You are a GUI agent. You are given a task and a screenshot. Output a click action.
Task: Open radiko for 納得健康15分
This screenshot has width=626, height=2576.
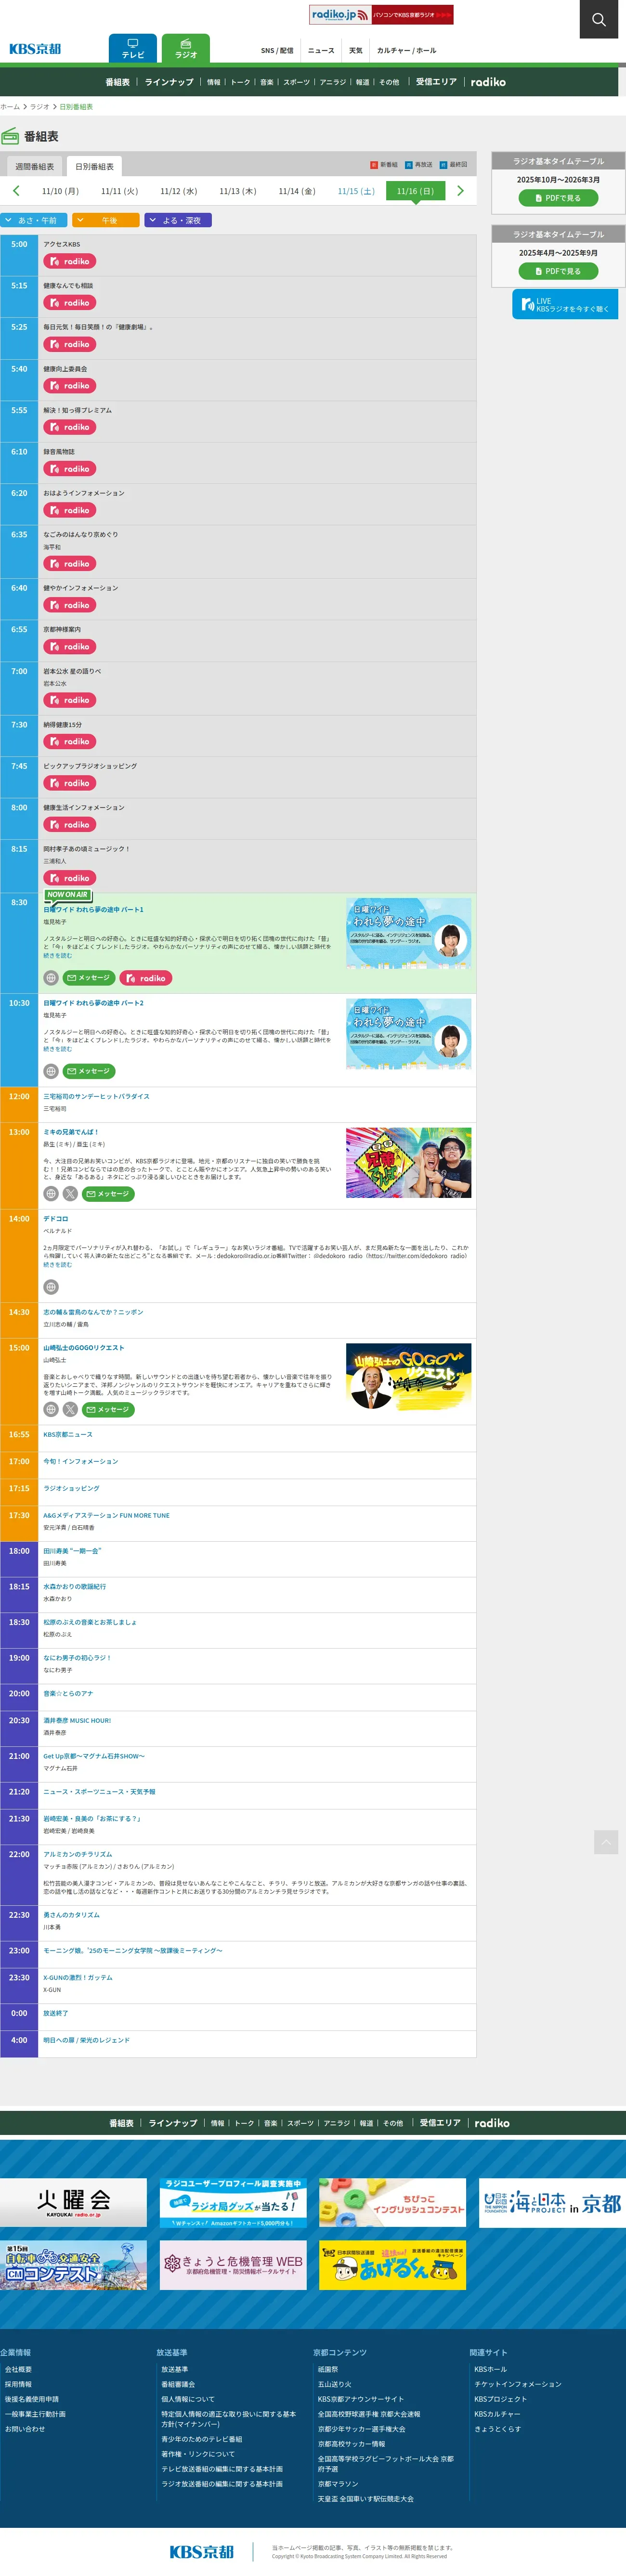69,742
